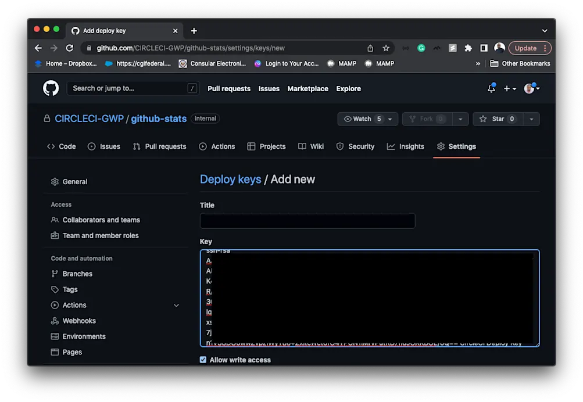Click the site lock icon in address bar

(89, 48)
